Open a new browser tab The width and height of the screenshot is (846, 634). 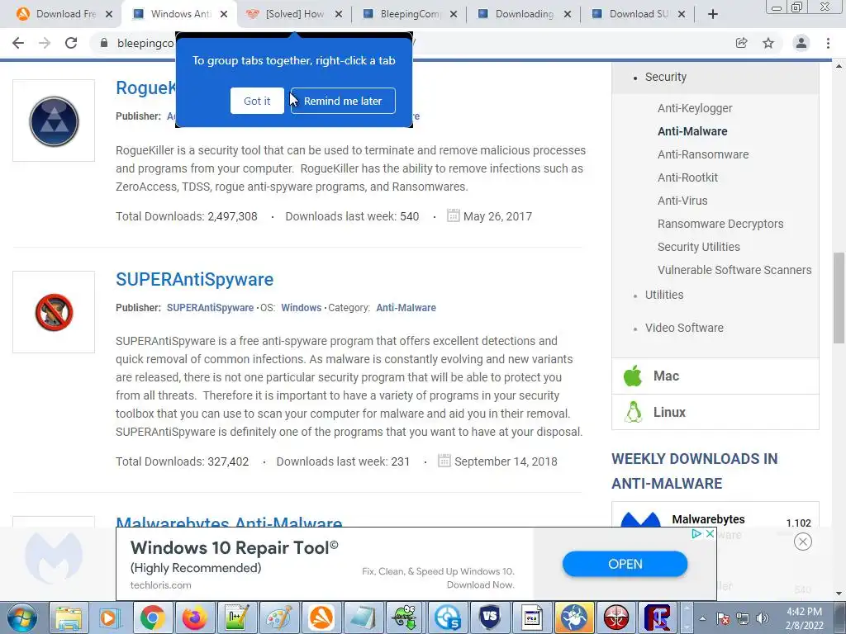pyautogui.click(x=713, y=15)
